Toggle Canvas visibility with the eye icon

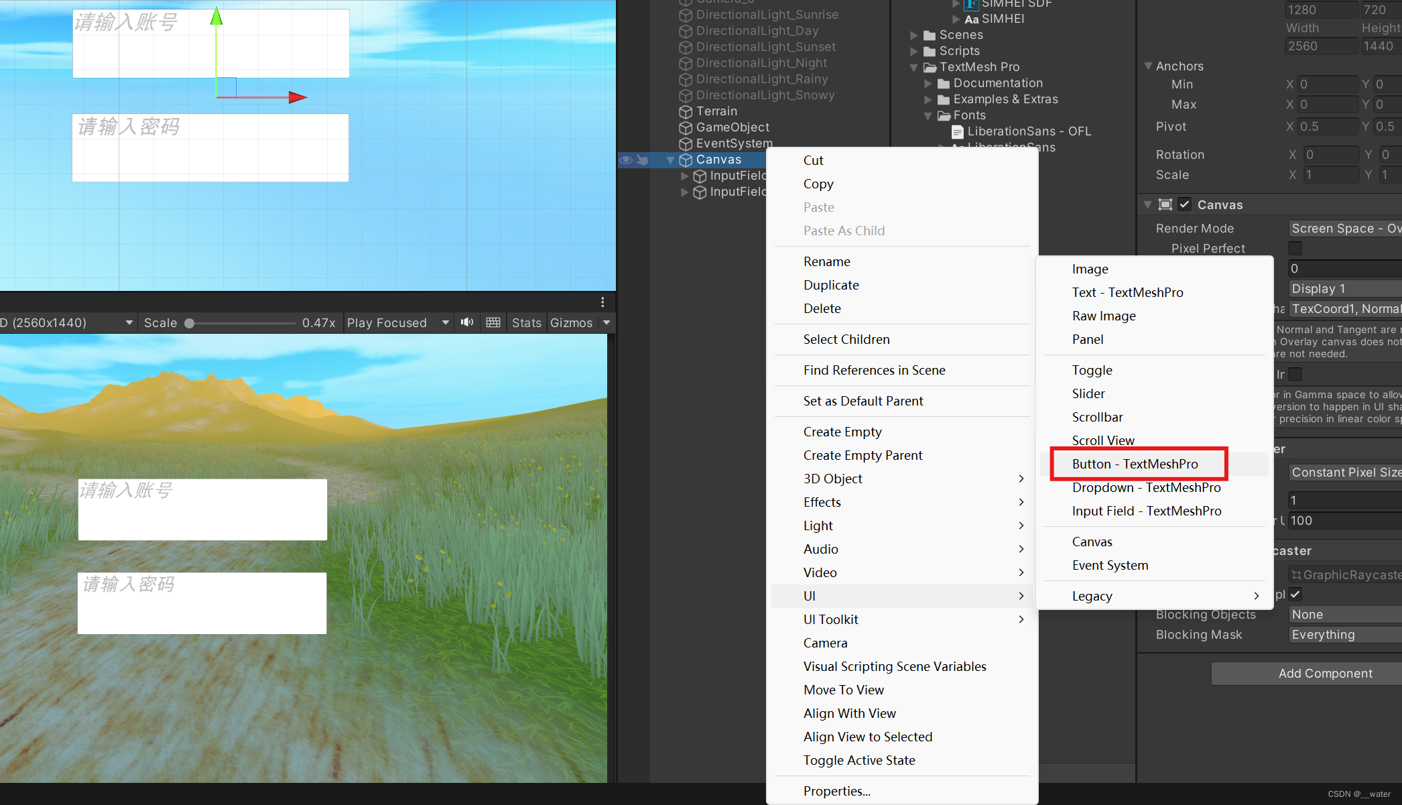tap(625, 160)
